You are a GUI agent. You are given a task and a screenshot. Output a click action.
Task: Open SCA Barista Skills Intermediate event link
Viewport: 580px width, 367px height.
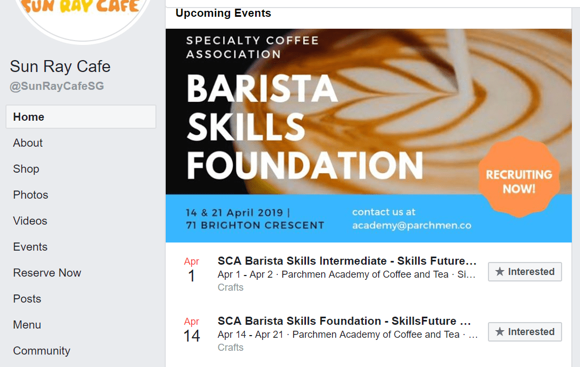pos(347,261)
